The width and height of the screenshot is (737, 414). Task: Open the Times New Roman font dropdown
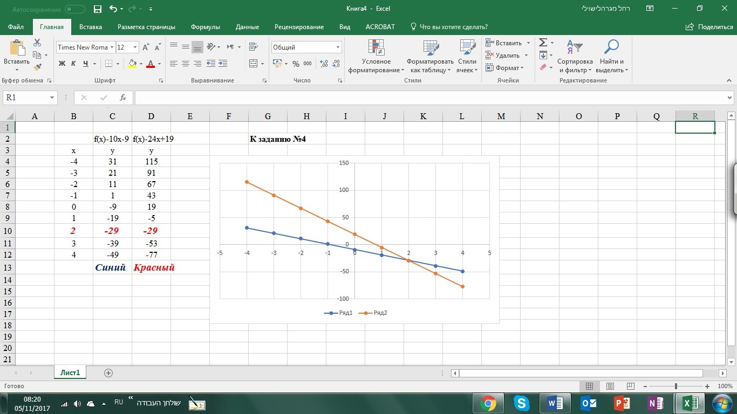click(112, 47)
